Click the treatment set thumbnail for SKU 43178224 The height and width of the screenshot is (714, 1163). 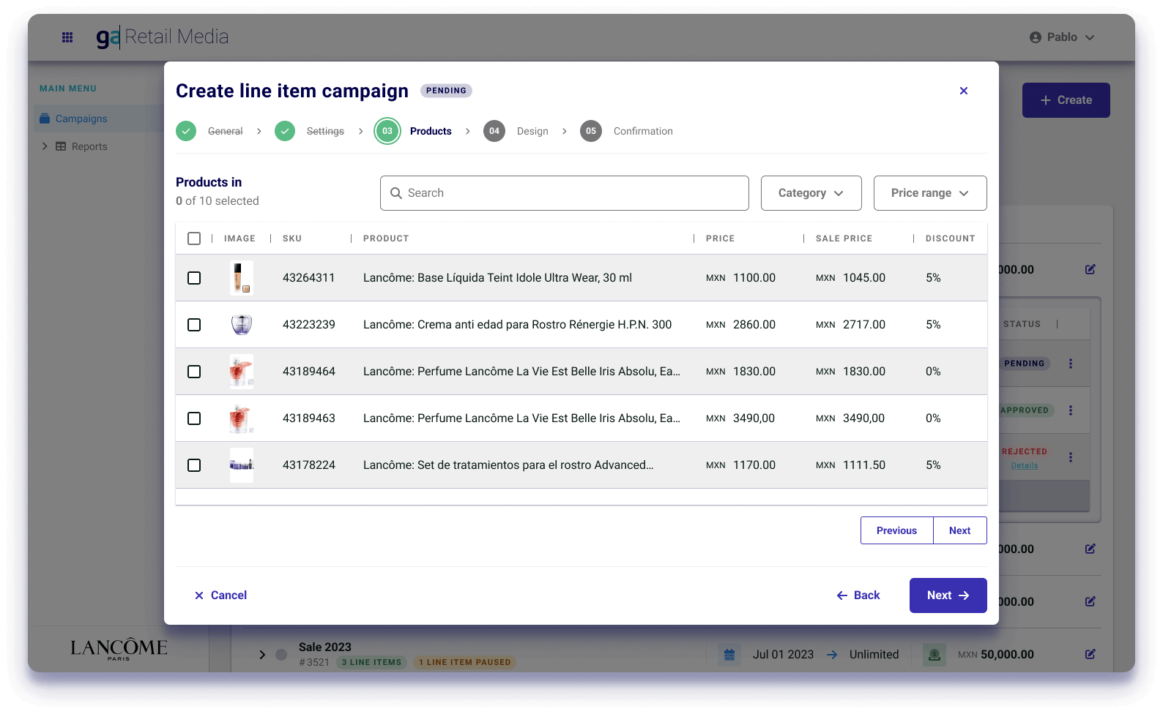[x=242, y=465]
